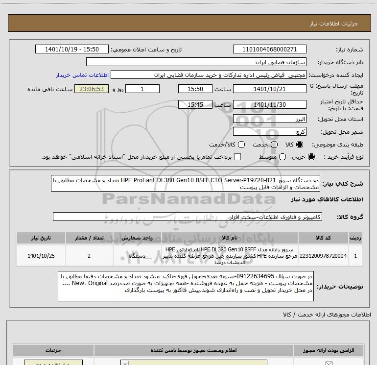377x365 pixels.
Task: Click the response deadline date 1401/10/21
Action: (x=269, y=89)
